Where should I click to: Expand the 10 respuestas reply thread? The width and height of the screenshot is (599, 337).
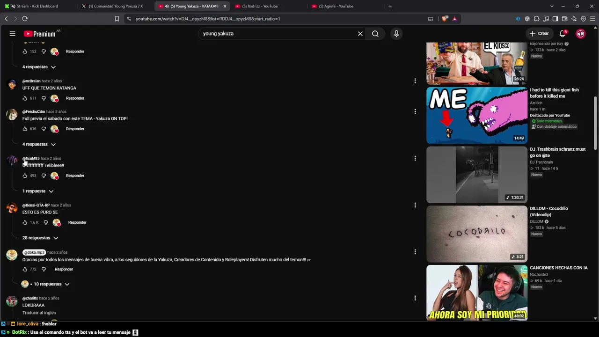[46, 284]
